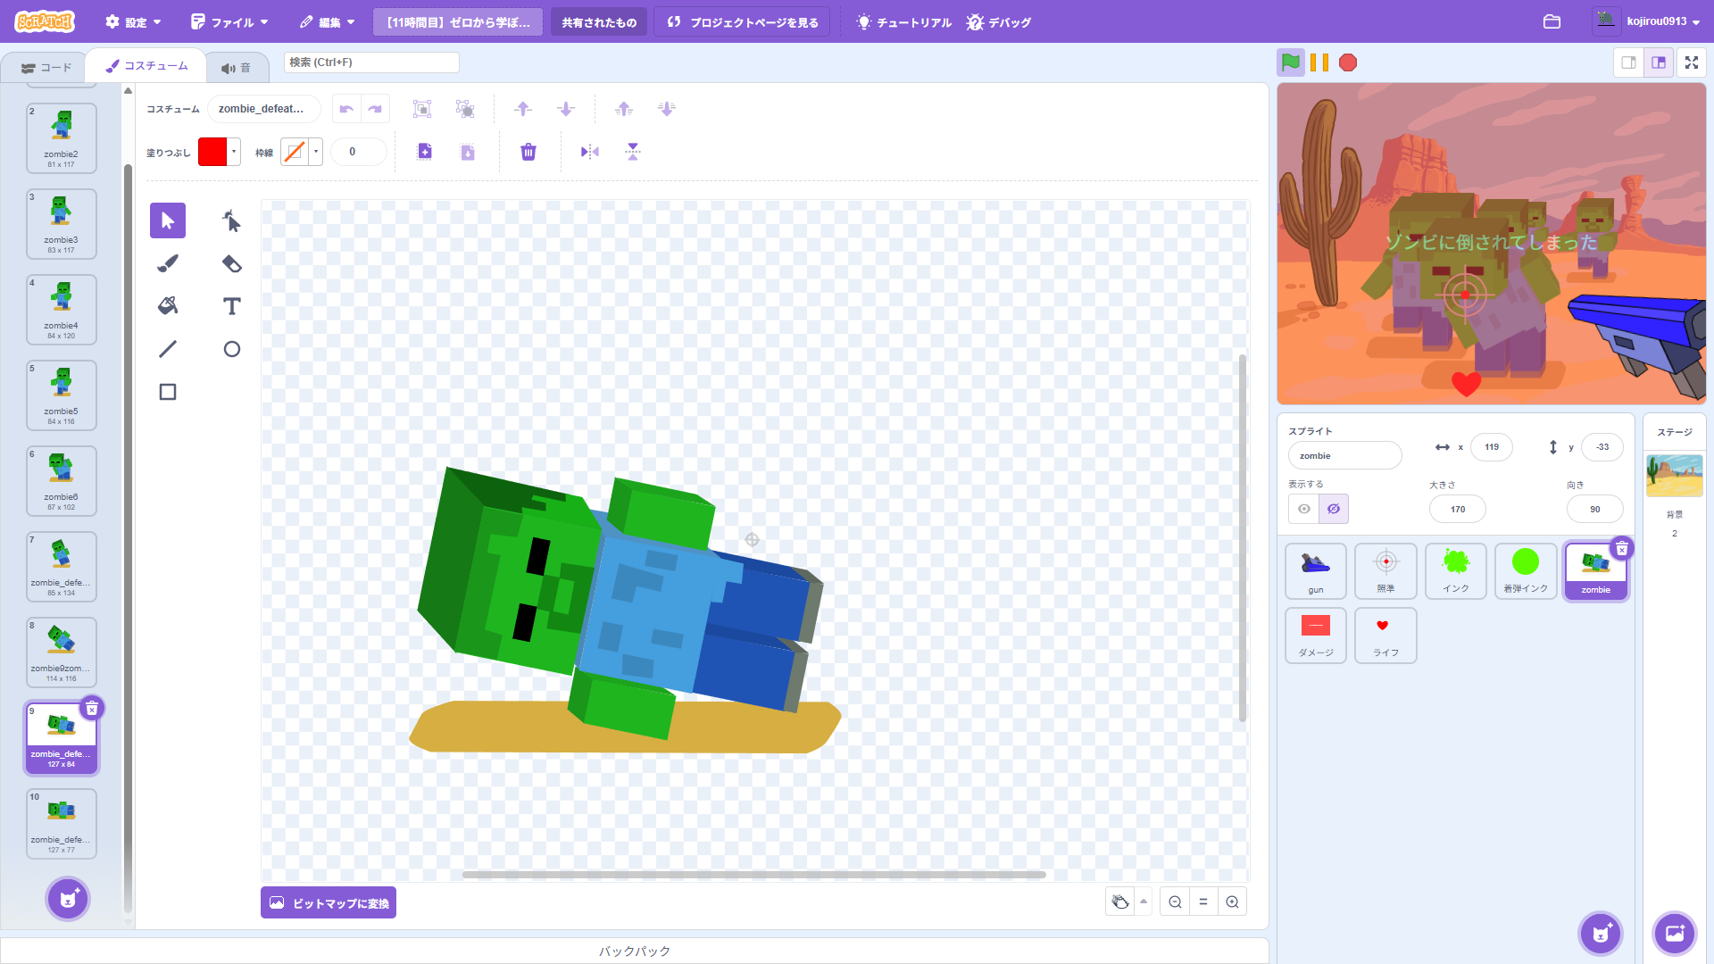Click the trash Delete icon in toolbar
The height and width of the screenshot is (964, 1714).
click(x=528, y=152)
